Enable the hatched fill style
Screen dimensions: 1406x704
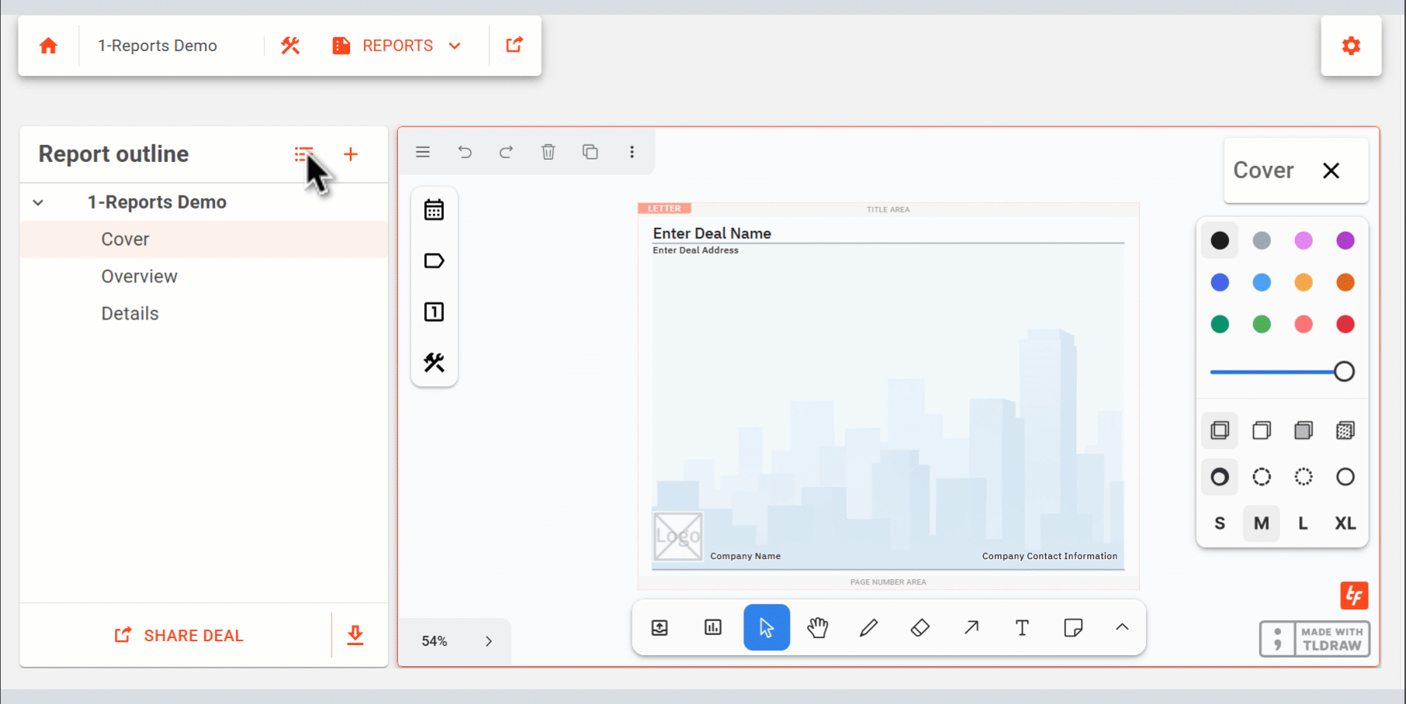(1345, 430)
